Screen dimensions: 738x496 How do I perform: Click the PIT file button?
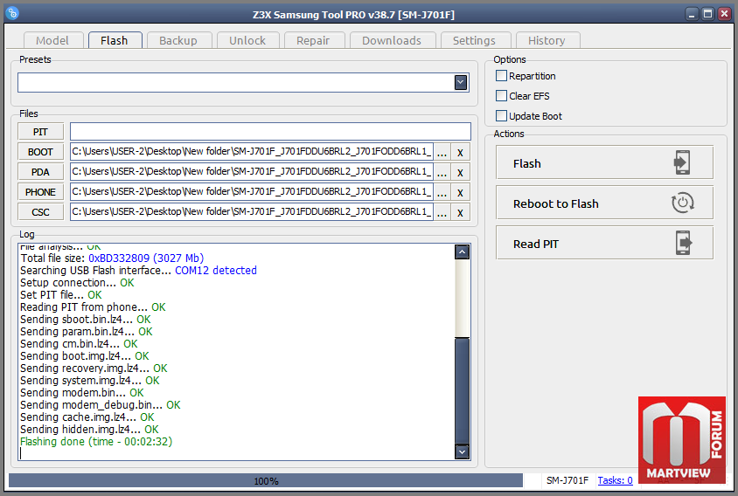pyautogui.click(x=40, y=132)
